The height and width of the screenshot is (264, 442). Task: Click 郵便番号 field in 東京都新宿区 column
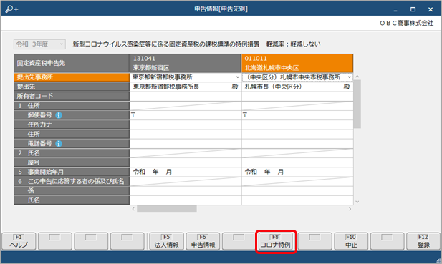186,115
